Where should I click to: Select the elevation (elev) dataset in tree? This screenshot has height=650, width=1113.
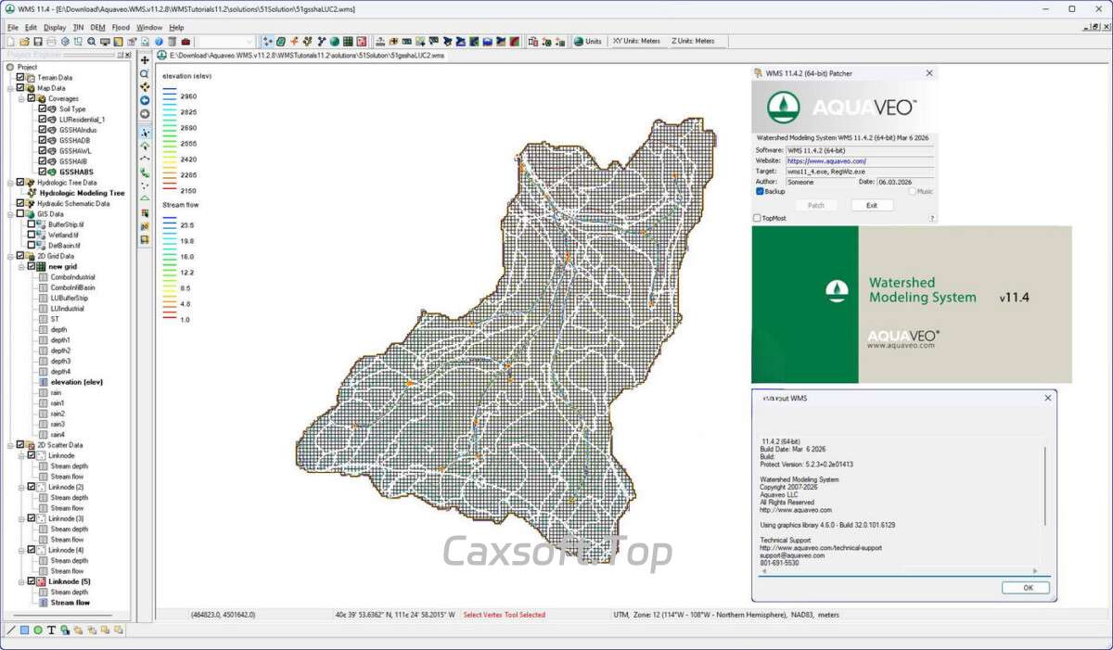tap(76, 382)
